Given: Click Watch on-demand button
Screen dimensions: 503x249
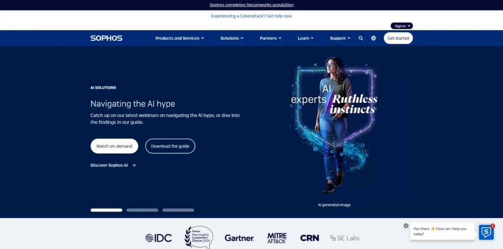Looking at the screenshot, I should (114, 146).
